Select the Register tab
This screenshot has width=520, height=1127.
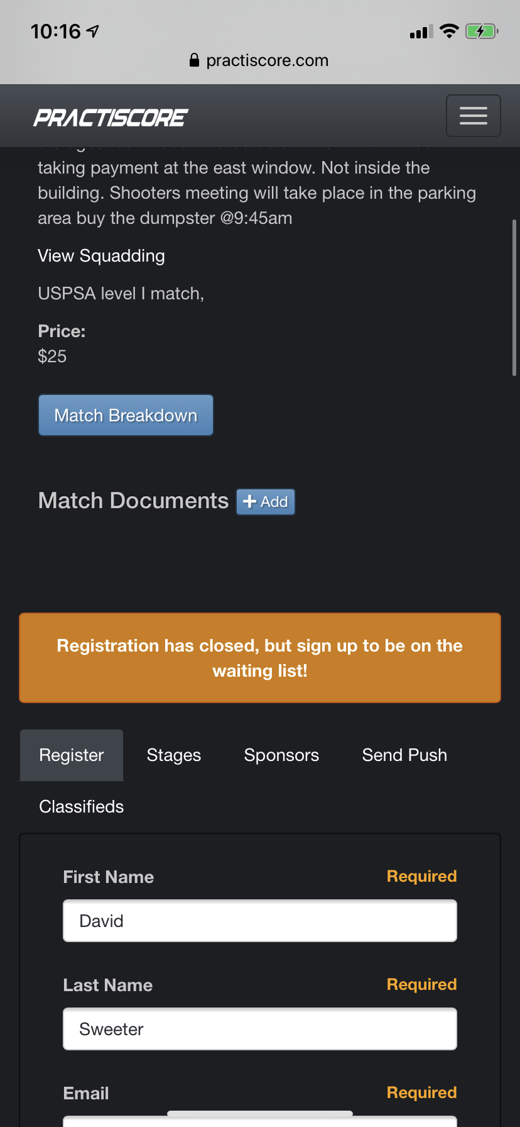pyautogui.click(x=72, y=755)
